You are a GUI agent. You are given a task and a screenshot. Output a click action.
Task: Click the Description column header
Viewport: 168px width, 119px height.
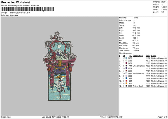pos(138,56)
